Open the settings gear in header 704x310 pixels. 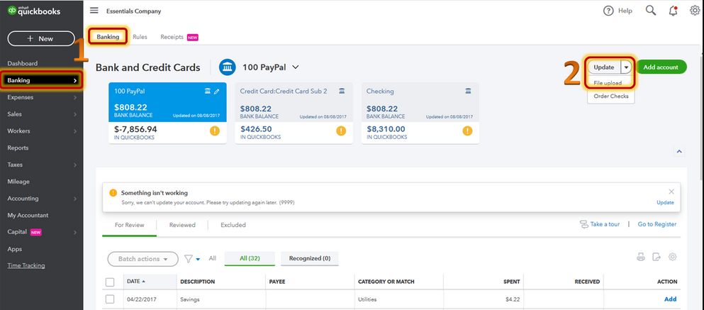point(695,11)
